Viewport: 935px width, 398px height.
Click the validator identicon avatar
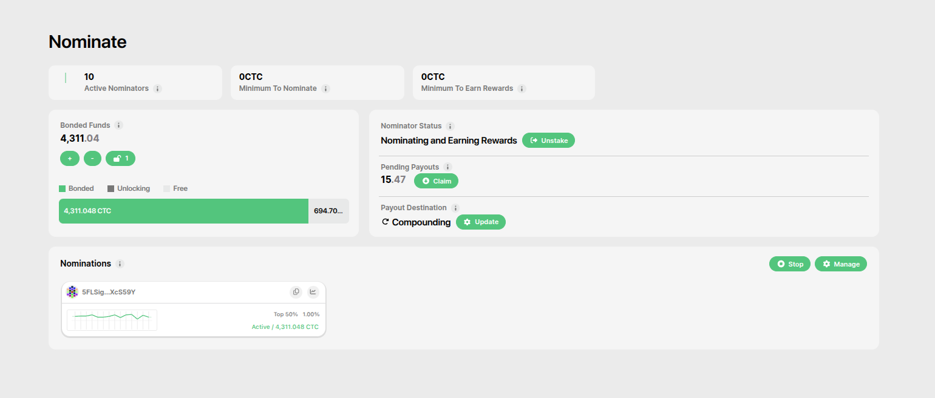(x=72, y=292)
